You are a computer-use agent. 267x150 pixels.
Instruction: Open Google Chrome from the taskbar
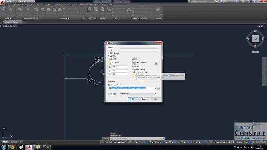click(12, 147)
